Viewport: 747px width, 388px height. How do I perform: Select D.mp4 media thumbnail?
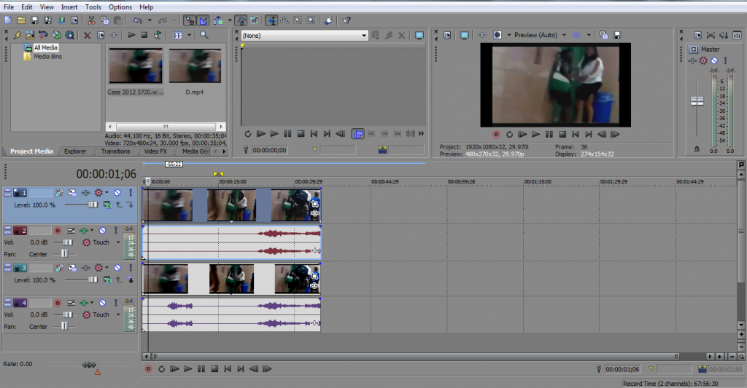(195, 66)
